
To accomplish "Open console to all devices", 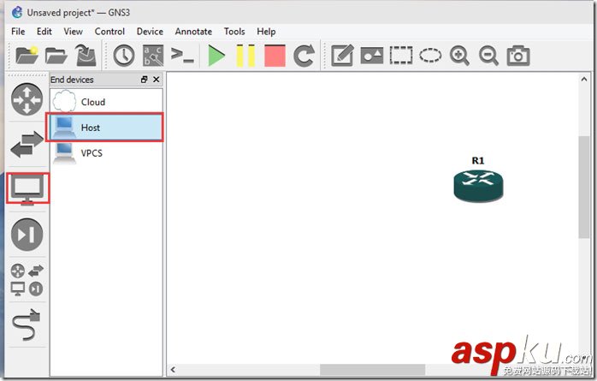I will pos(182,56).
